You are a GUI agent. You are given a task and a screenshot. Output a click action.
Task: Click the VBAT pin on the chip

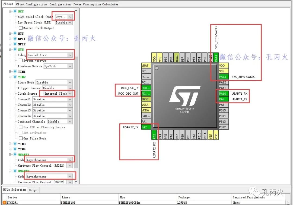coord(146,65)
